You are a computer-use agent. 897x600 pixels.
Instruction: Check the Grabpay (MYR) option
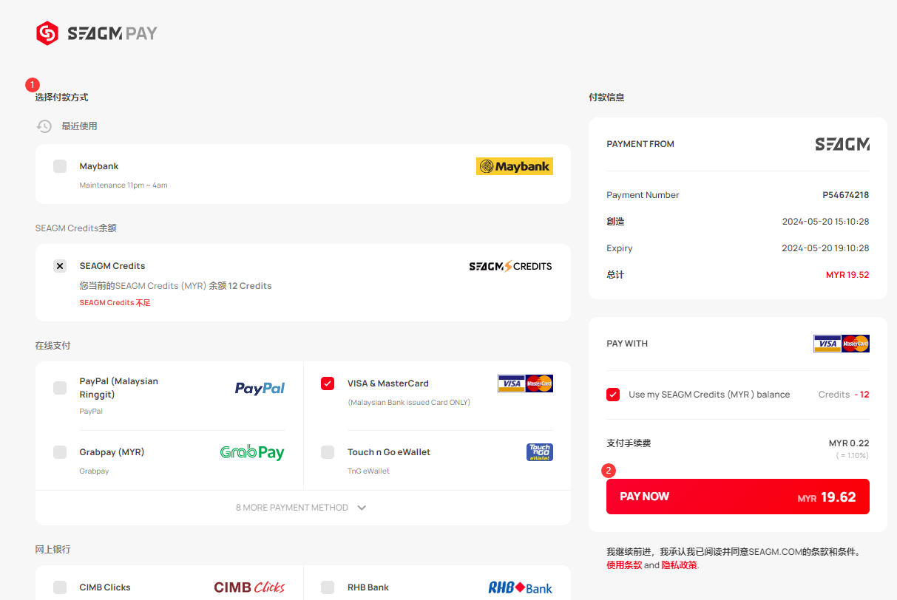[60, 452]
